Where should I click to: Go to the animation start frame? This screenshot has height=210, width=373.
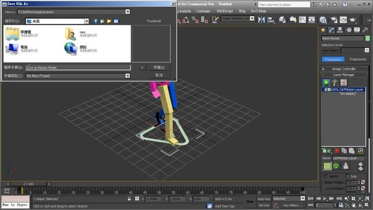coord(311,198)
